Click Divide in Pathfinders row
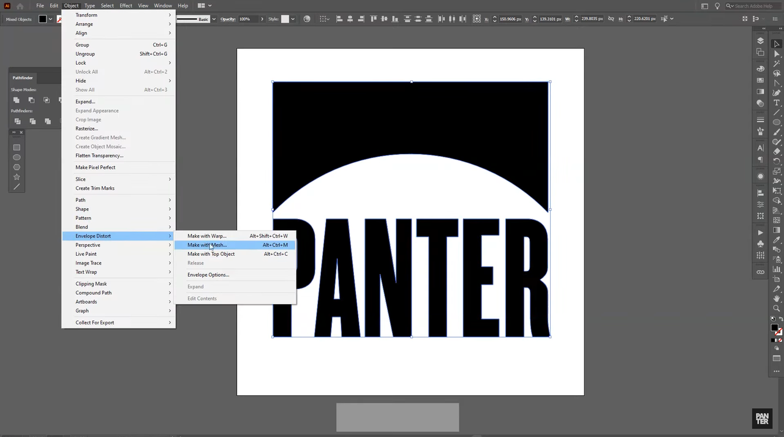The height and width of the screenshot is (437, 784). [17, 121]
